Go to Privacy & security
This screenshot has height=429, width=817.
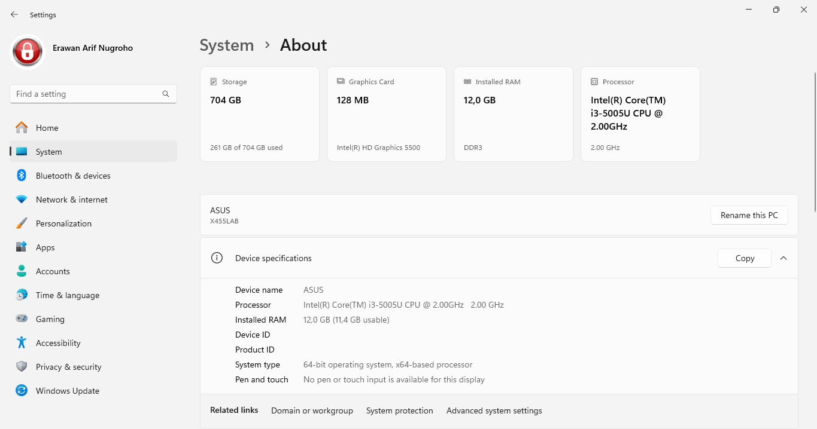click(93, 367)
